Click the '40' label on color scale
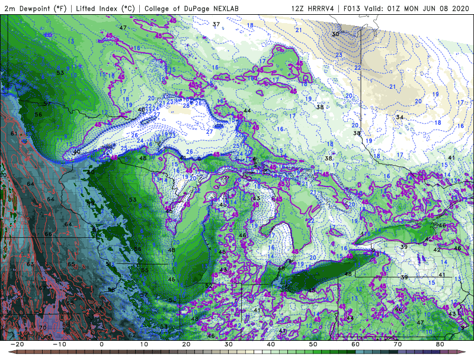 271,344
